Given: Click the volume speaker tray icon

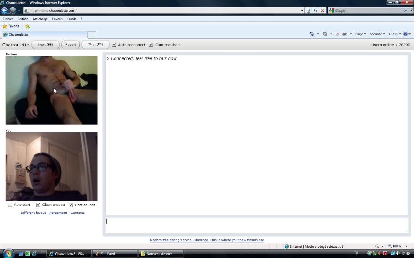Looking at the screenshot, I should 398,254.
